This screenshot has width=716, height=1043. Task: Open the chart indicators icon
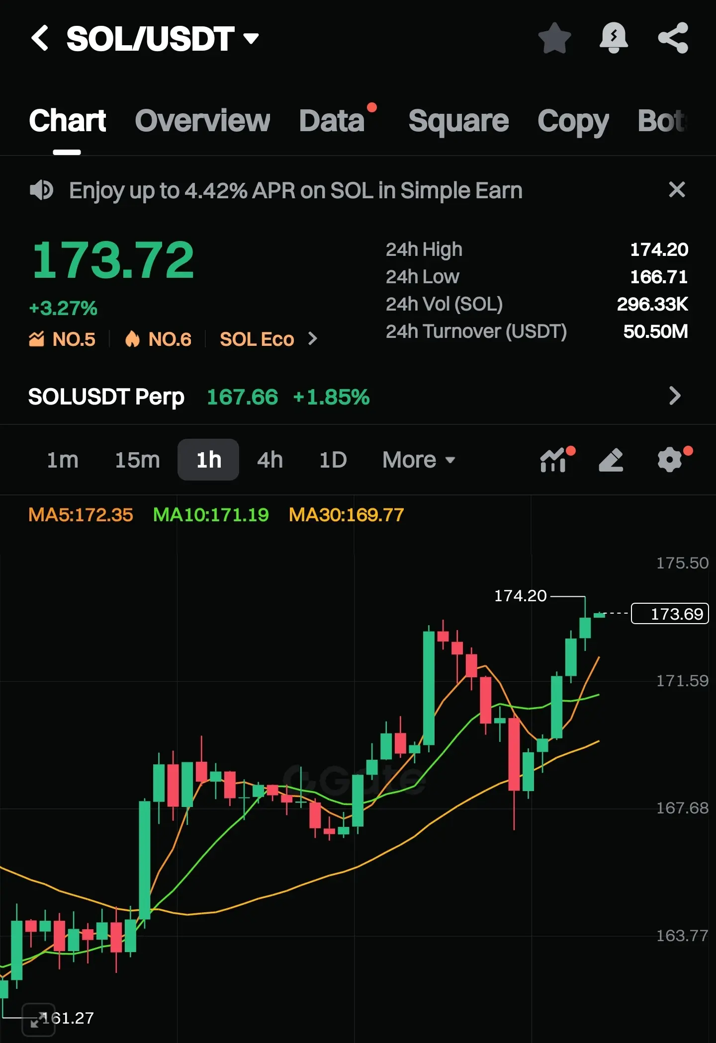pos(553,460)
